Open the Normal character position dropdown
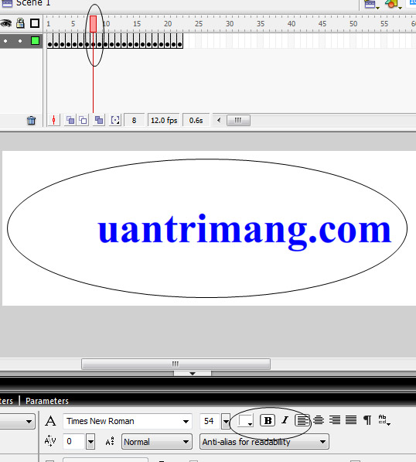This screenshot has width=416, height=462. click(x=157, y=442)
